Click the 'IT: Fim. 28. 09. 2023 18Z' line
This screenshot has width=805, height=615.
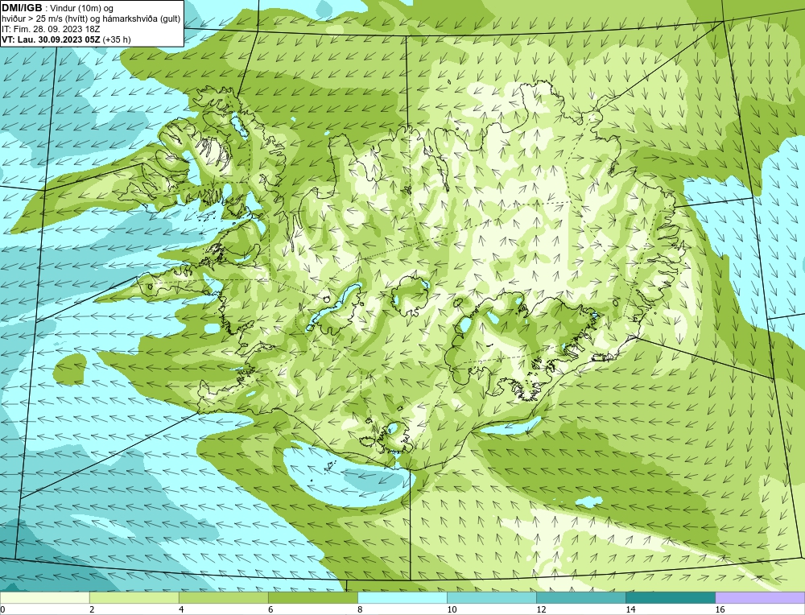pos(51,29)
